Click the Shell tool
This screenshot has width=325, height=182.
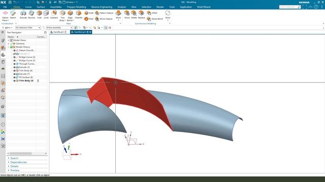89,19
